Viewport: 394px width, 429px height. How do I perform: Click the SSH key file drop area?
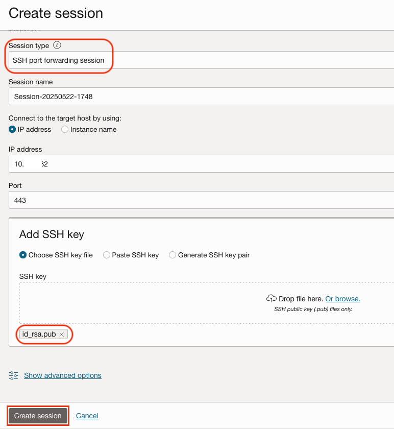pyautogui.click(x=153, y=304)
